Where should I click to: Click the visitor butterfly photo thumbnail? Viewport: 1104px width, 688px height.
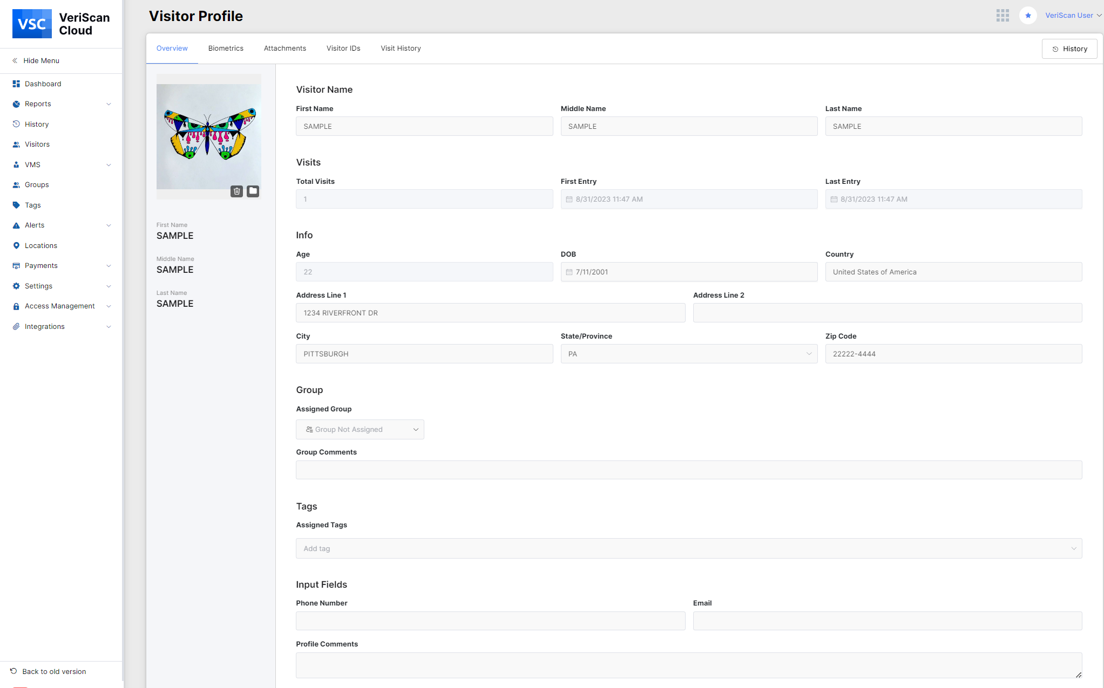coord(209,136)
